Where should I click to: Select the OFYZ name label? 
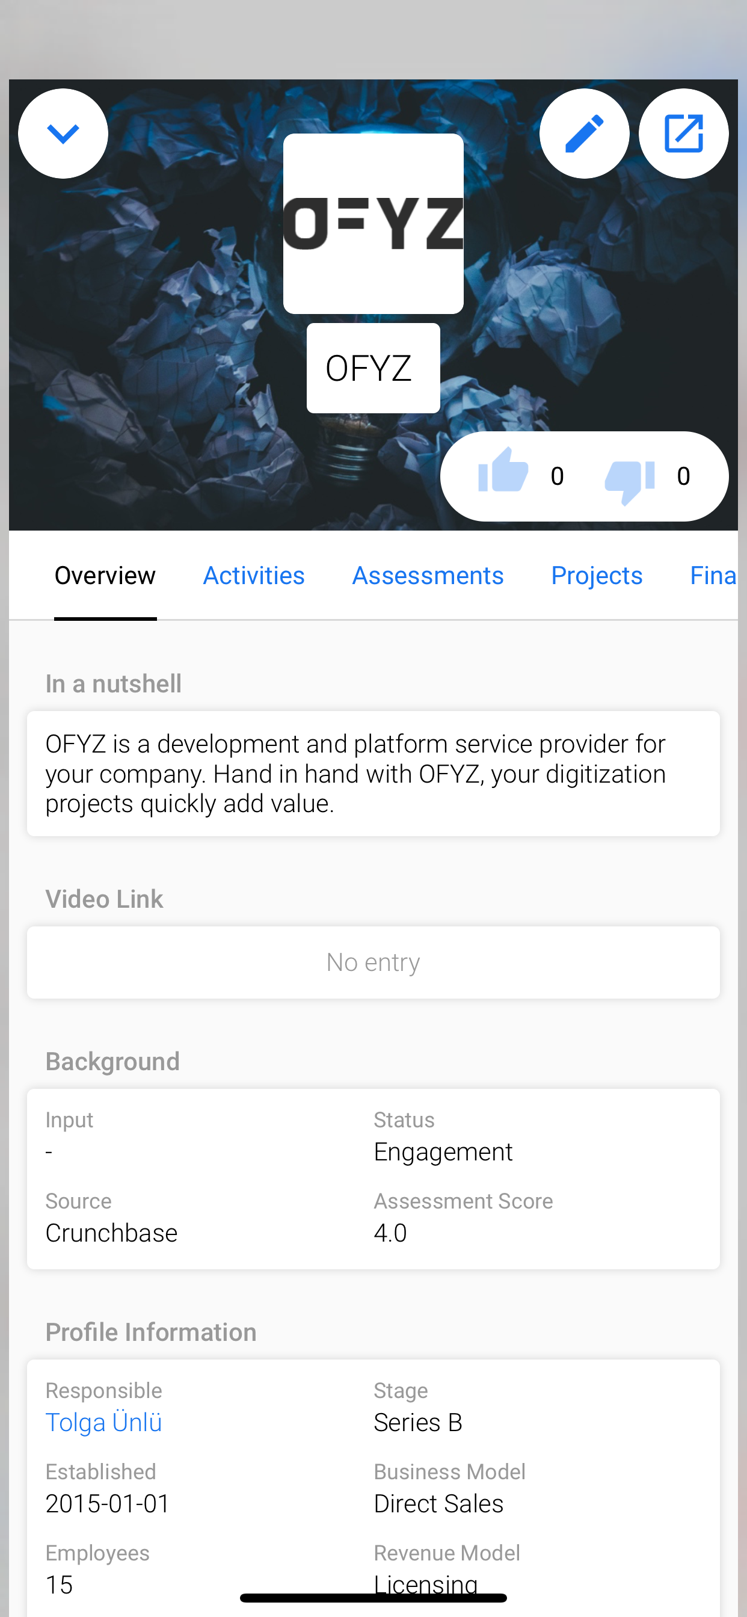373,368
